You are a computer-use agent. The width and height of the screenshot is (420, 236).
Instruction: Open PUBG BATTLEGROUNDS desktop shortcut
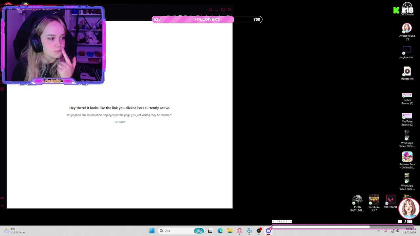(357, 203)
